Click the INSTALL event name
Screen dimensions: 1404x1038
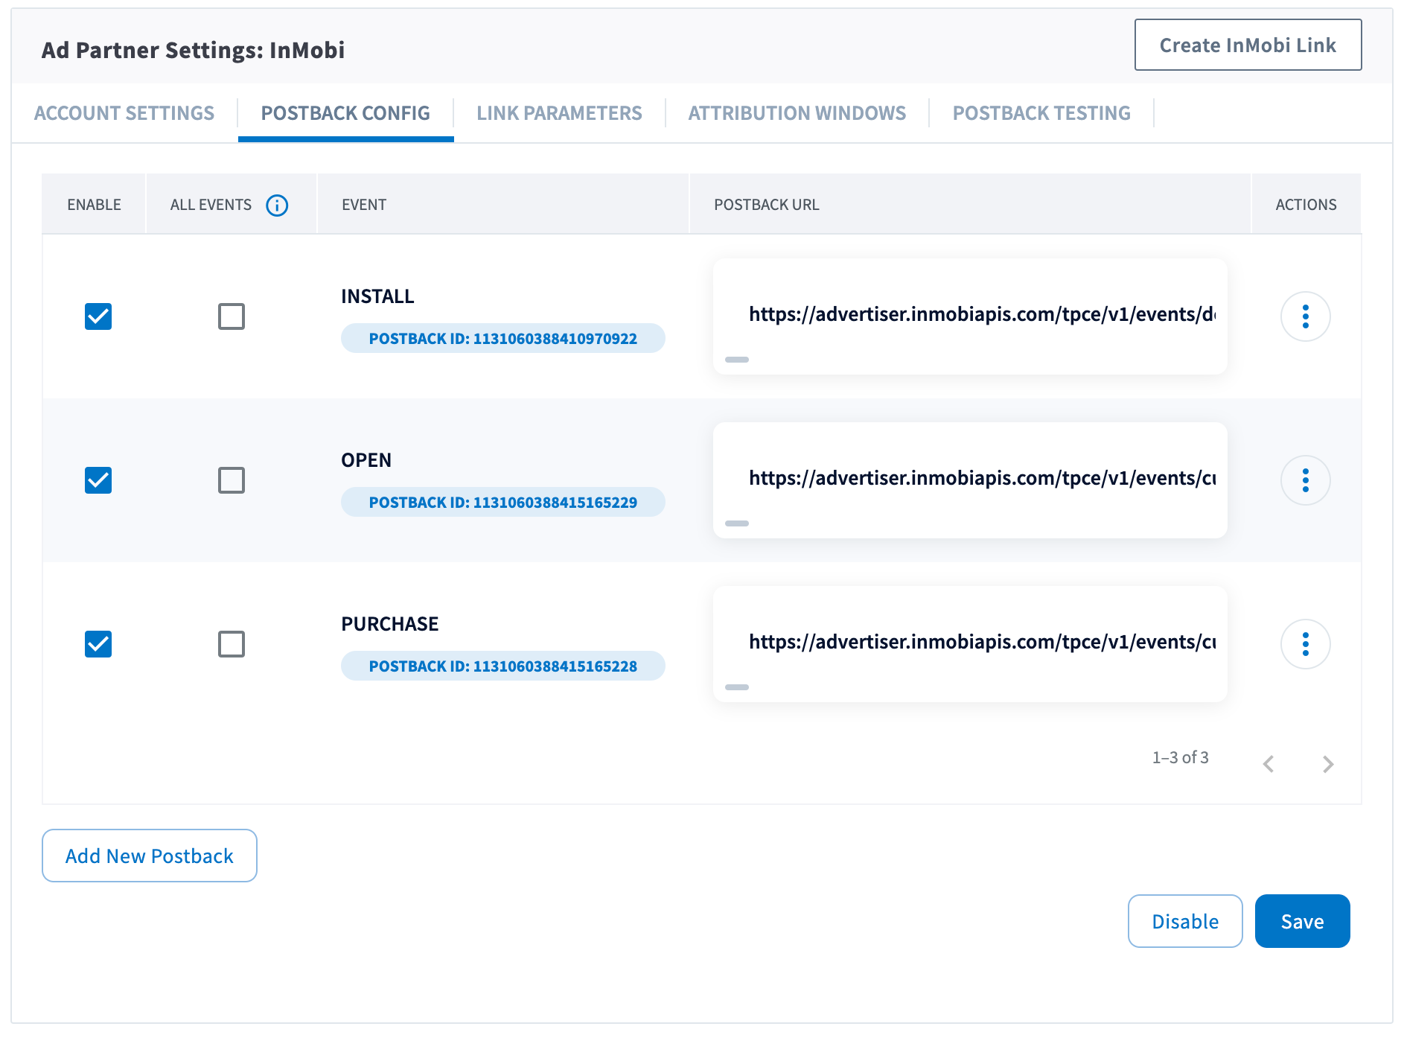point(377,296)
